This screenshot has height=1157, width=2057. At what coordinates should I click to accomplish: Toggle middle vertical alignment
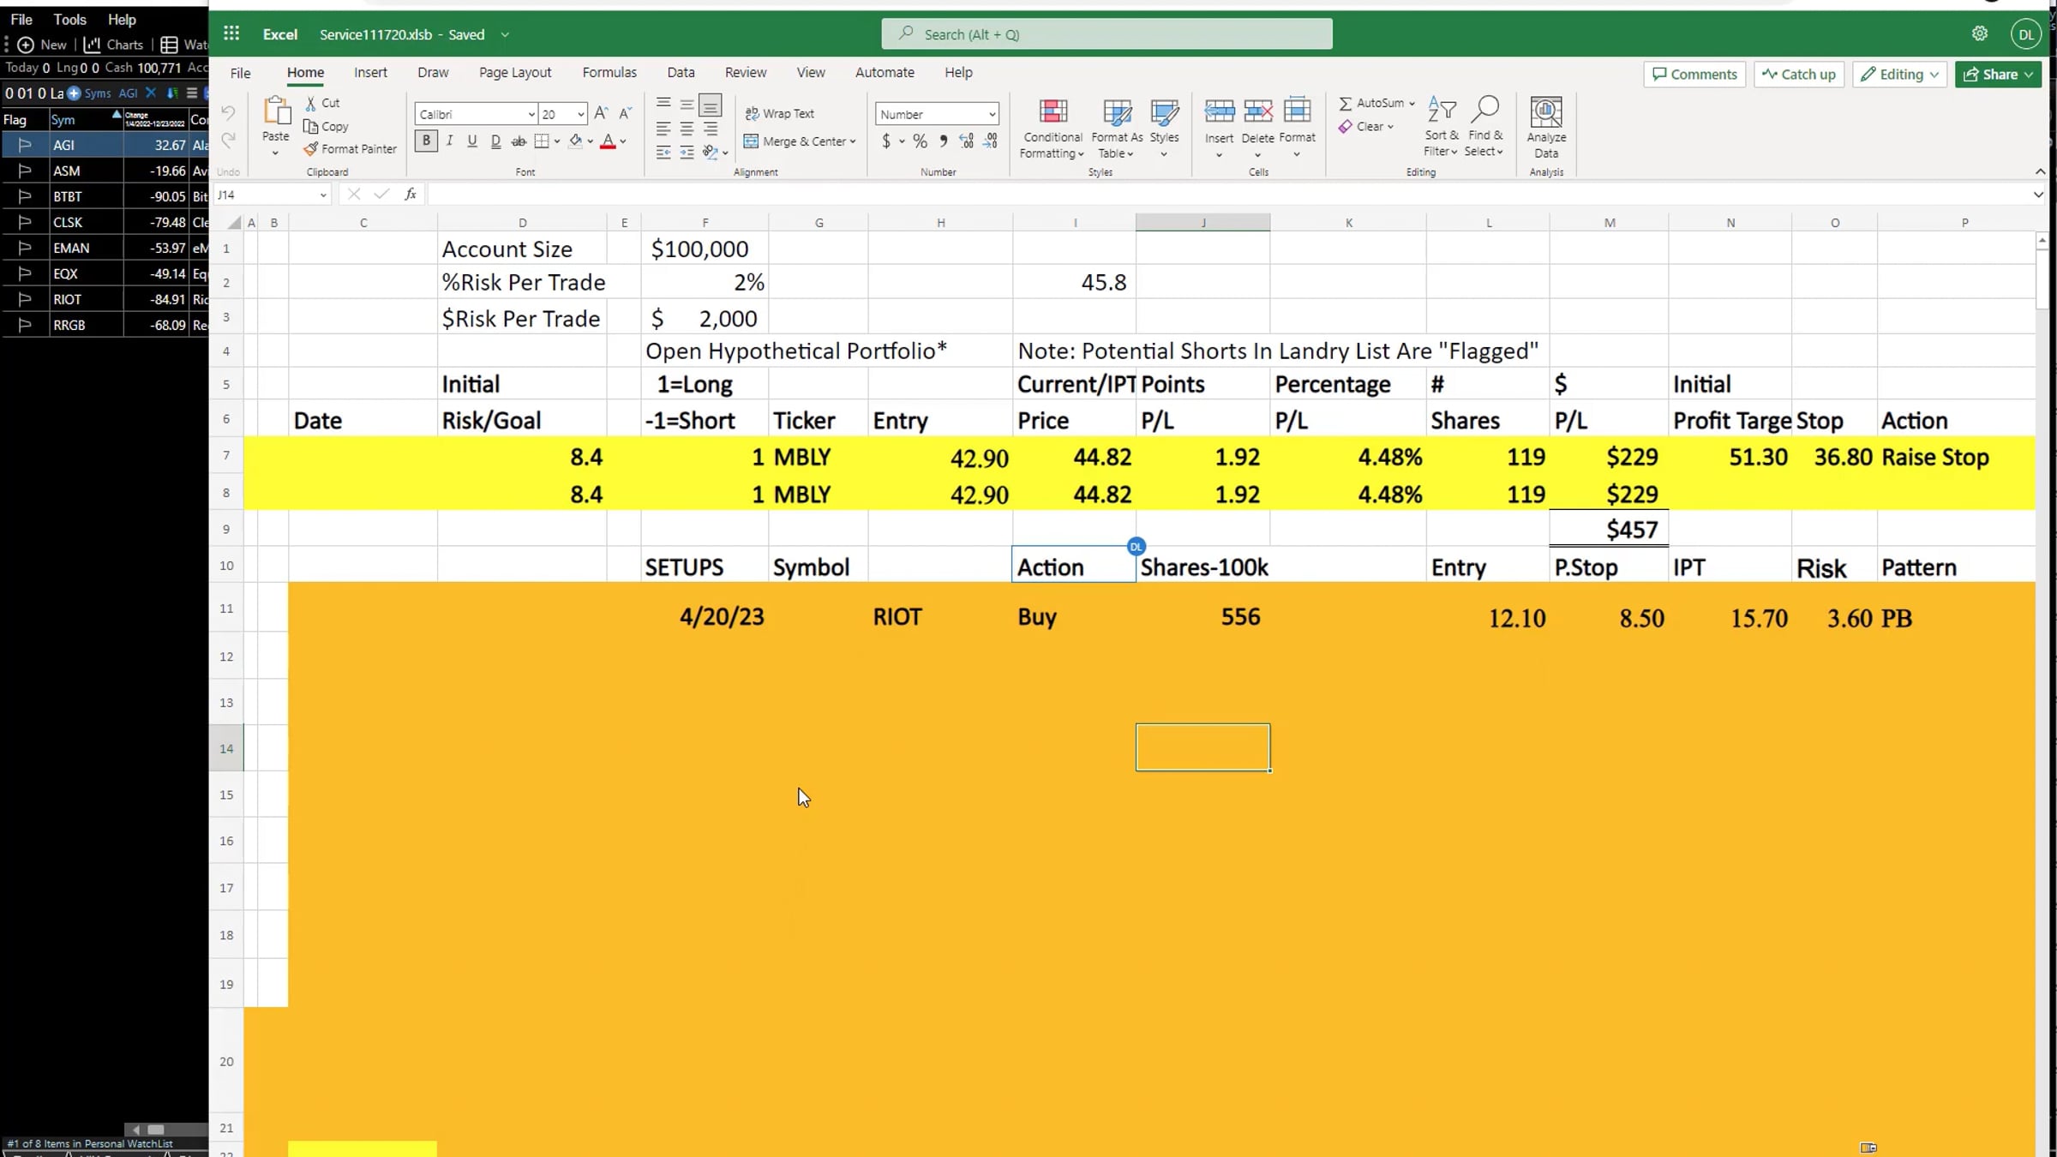687,105
